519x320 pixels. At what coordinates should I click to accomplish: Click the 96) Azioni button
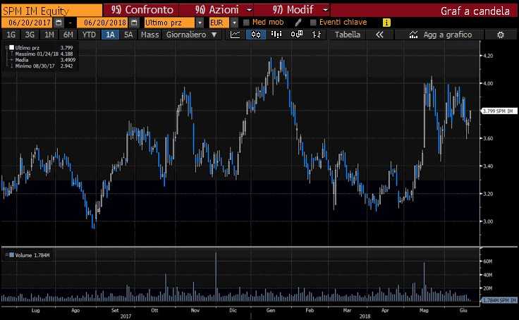[216, 10]
